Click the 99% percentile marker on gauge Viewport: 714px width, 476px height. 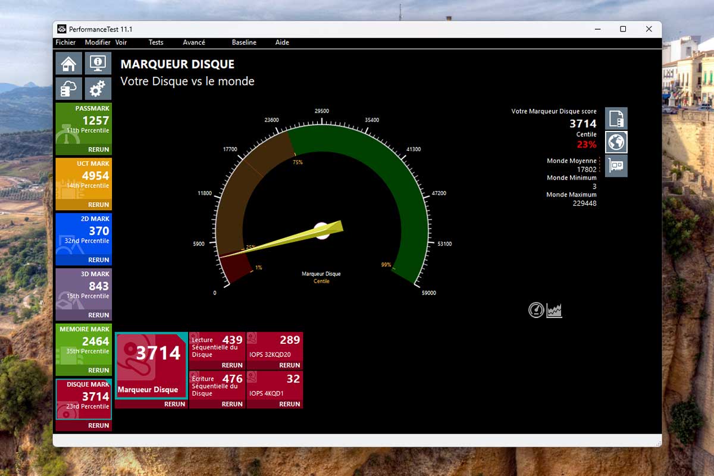(x=386, y=265)
